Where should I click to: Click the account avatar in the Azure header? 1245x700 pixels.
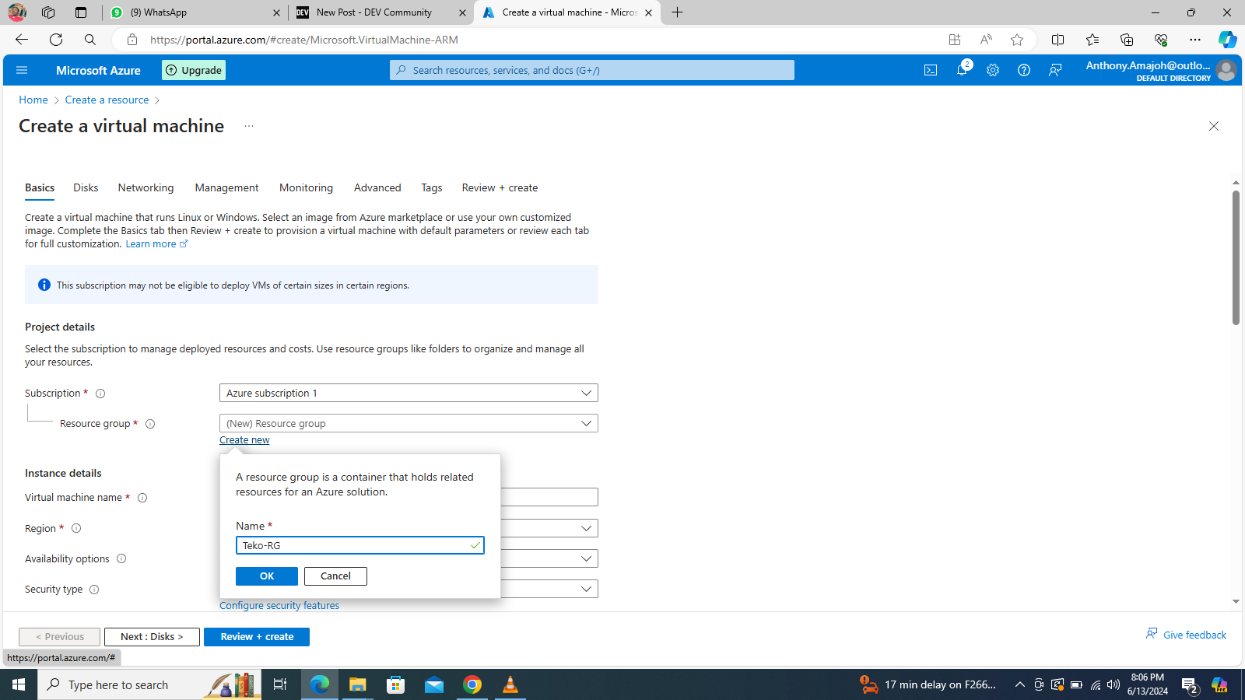1226,70
